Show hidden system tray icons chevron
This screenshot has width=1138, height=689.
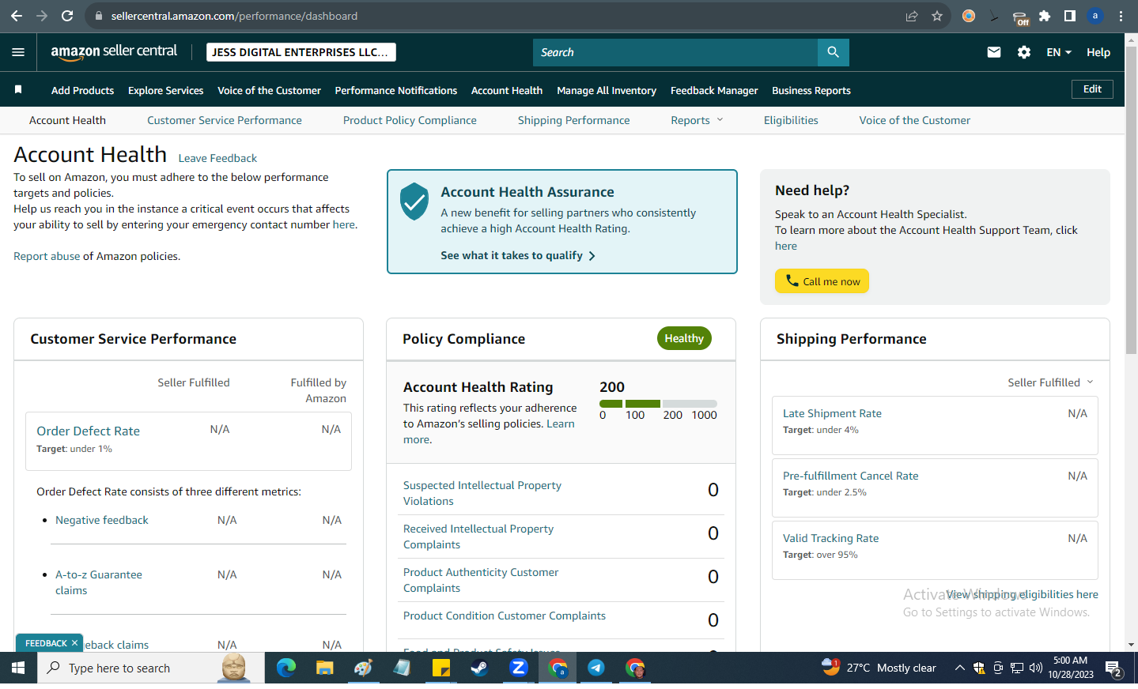(959, 668)
